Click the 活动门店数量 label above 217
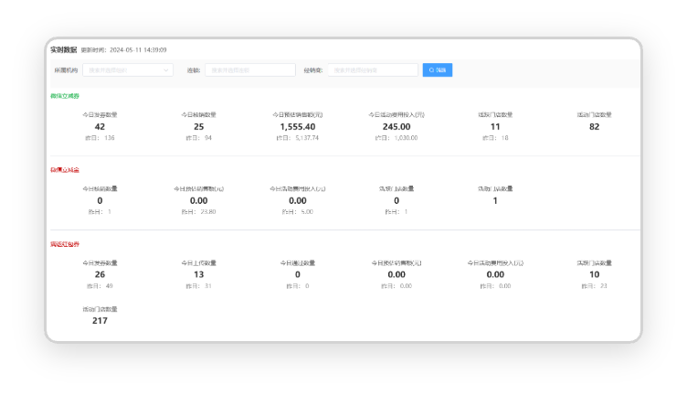Viewport: 687px width, 395px height. [x=100, y=309]
